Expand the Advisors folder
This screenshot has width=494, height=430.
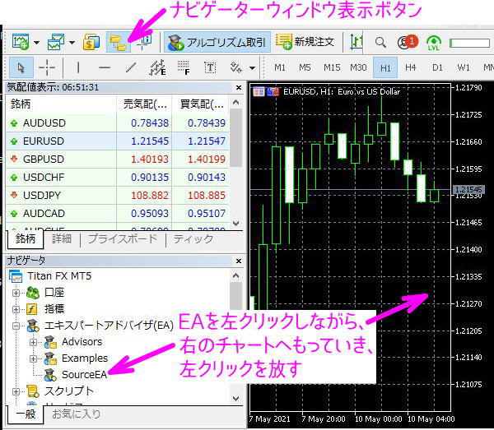pyautogui.click(x=33, y=342)
